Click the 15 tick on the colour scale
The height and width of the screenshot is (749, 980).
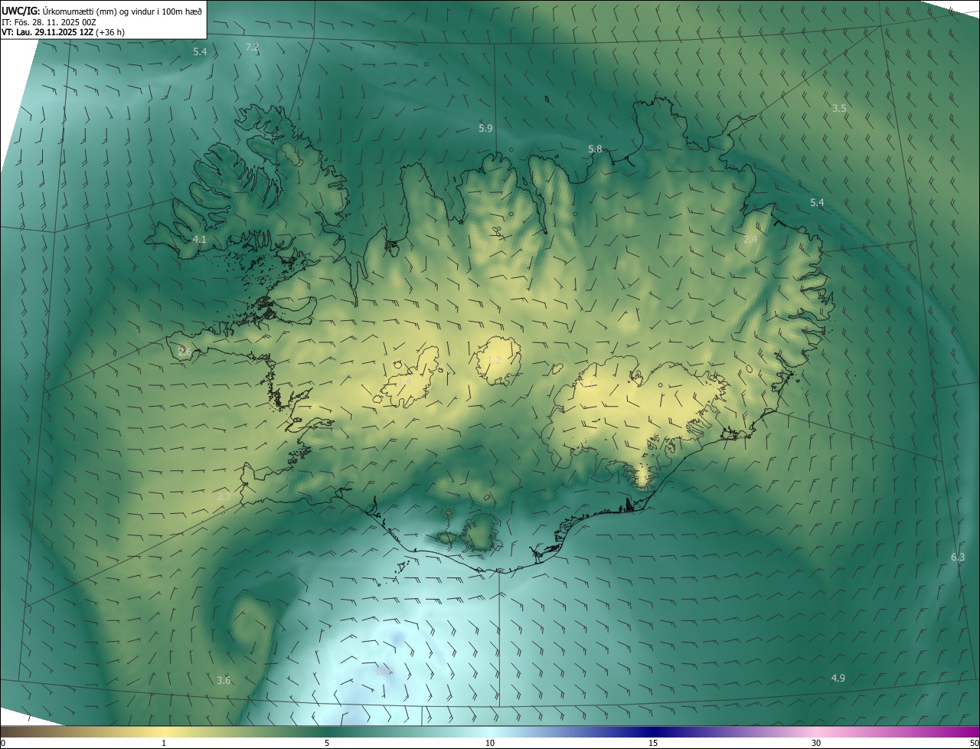[x=653, y=743]
